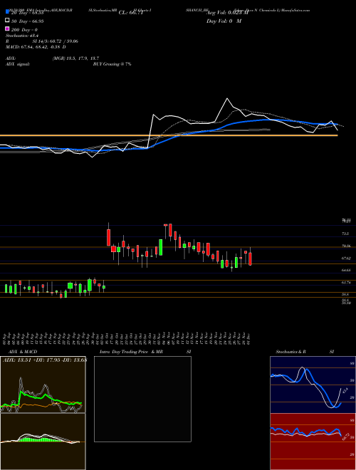The height and width of the screenshot is (470, 356).
Task: Click the ADX indicator line chart
Action: click(43, 385)
